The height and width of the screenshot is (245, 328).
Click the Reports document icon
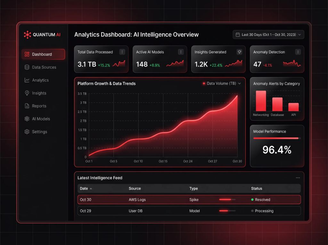click(x=27, y=106)
